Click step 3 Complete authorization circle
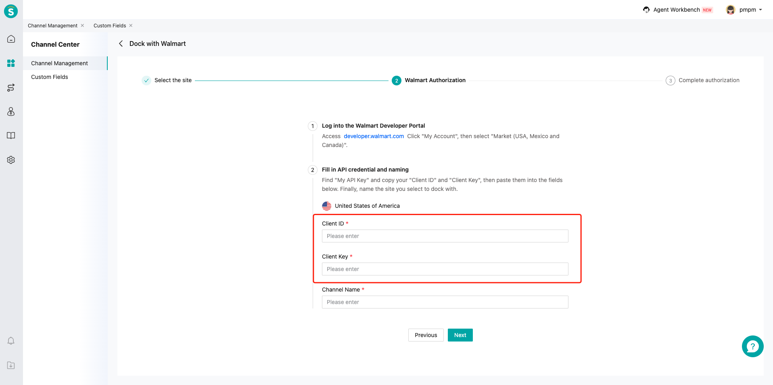The height and width of the screenshot is (385, 773). 671,81
